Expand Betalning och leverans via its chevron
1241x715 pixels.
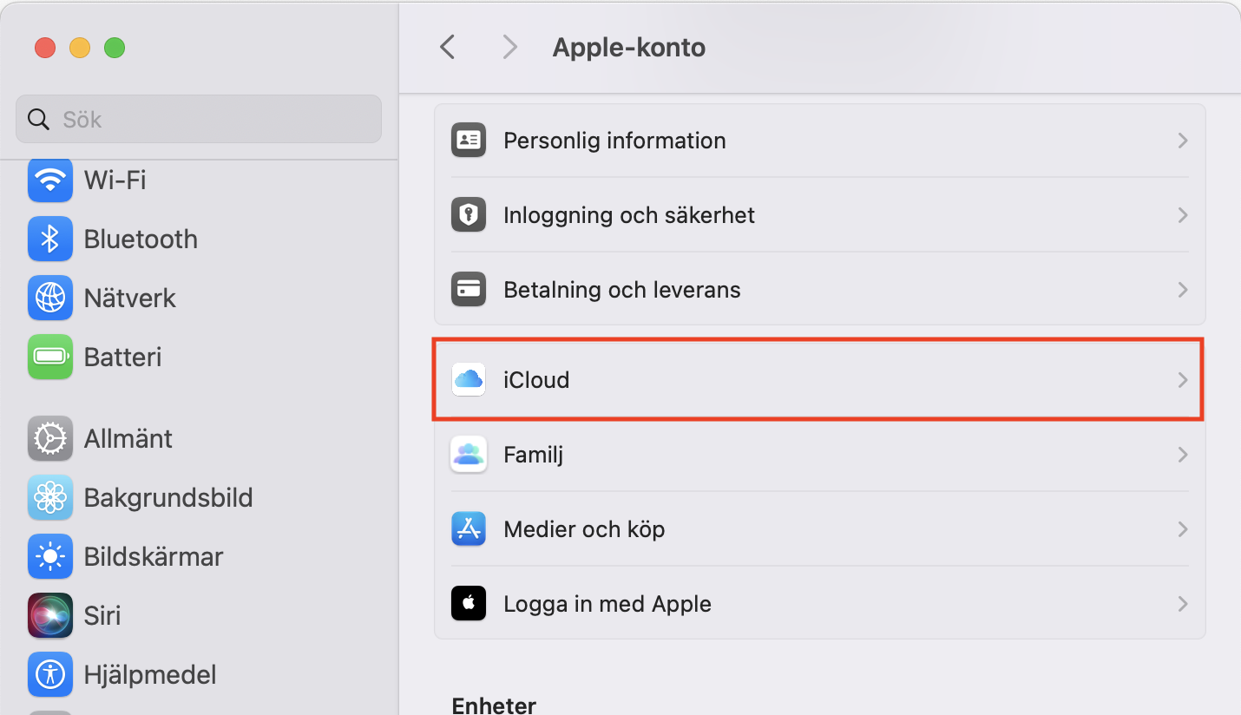pos(1183,290)
